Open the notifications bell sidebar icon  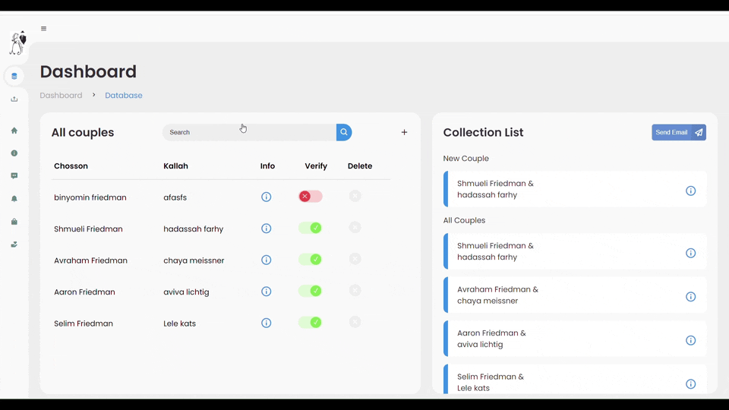click(14, 198)
